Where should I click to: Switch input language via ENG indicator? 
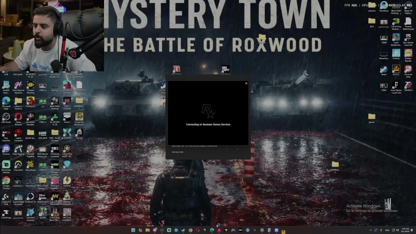point(387,230)
